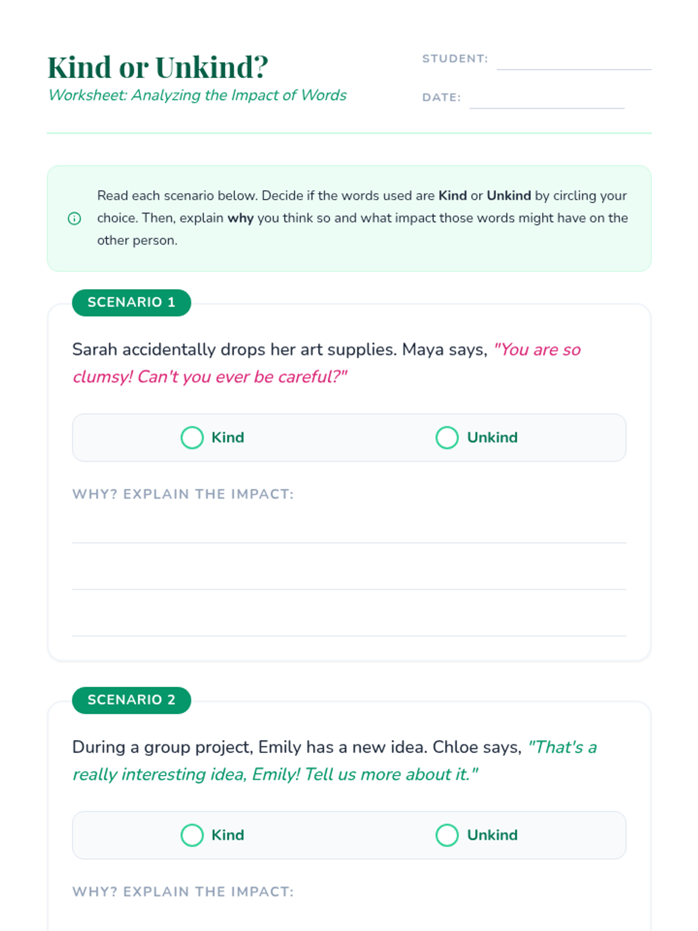Click the worksheet subtitle text

coord(197,95)
